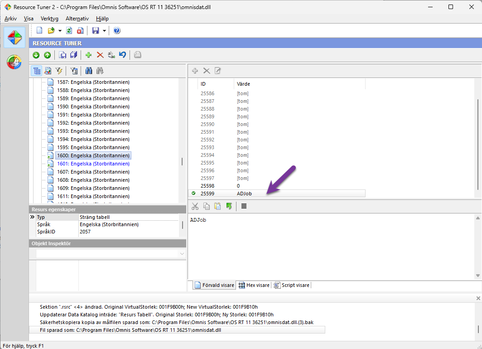The height and width of the screenshot is (349, 482).
Task: Switch to the Script visare tab
Action: pos(291,285)
